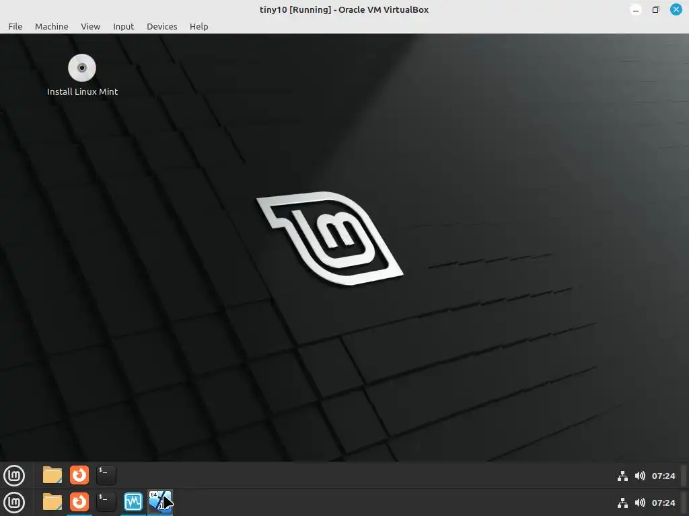Viewport: 689px width, 516px height.
Task: Click volume icon in the VM guest panel
Action: click(640, 476)
